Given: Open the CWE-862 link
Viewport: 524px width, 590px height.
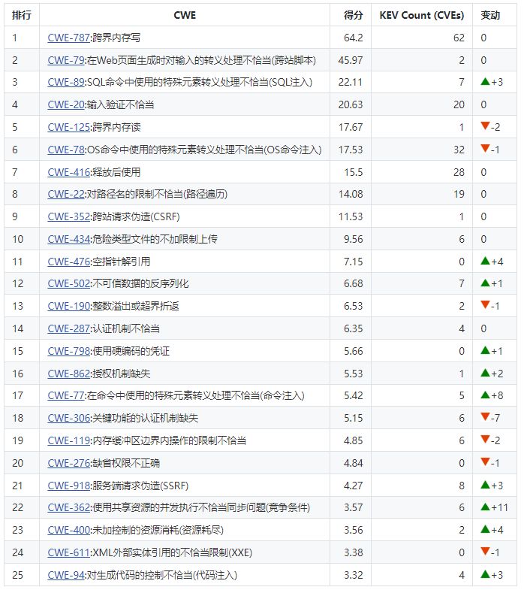Looking at the screenshot, I should pyautogui.click(x=69, y=374).
